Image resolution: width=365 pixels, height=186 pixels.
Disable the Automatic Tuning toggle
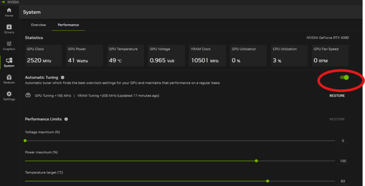click(x=344, y=78)
